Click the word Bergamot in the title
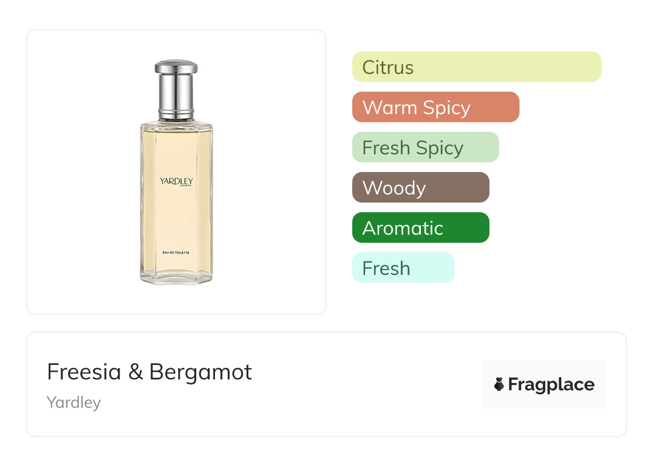Image resolution: width=653 pixels, height=463 pixels. pos(201,372)
